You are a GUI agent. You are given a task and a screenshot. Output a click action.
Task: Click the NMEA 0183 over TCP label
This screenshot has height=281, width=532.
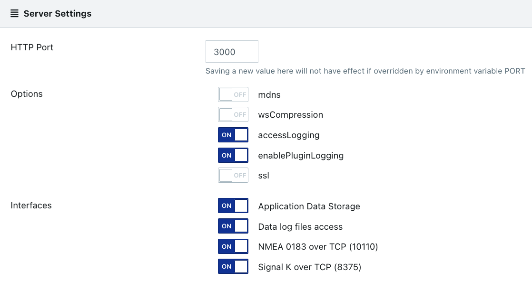(x=318, y=246)
